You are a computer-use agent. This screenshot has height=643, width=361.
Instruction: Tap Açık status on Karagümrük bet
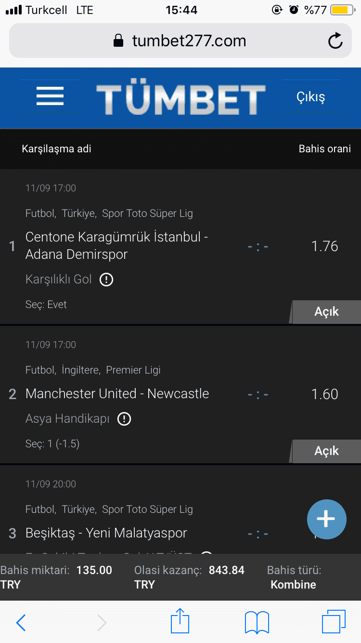tap(327, 312)
